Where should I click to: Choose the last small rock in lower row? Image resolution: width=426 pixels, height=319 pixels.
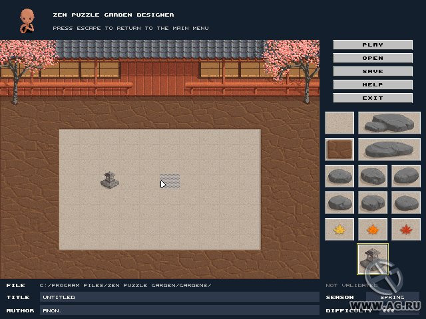tap(406, 203)
